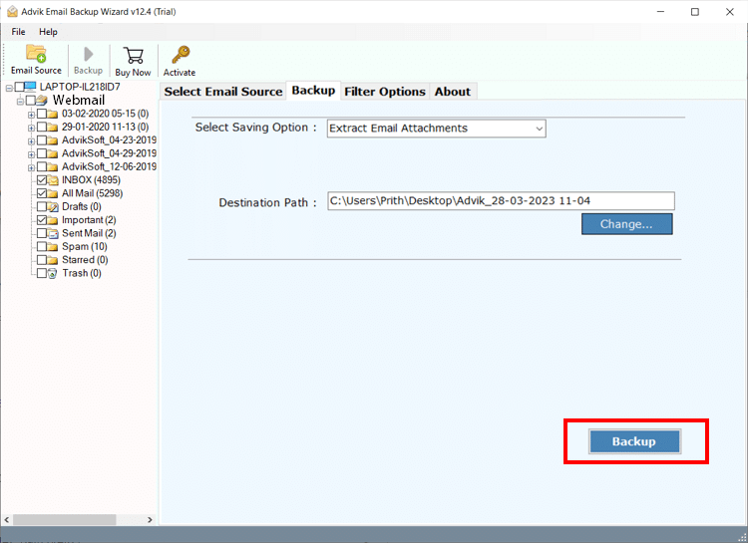
Task: Click the Destination Path field
Action: click(x=501, y=200)
